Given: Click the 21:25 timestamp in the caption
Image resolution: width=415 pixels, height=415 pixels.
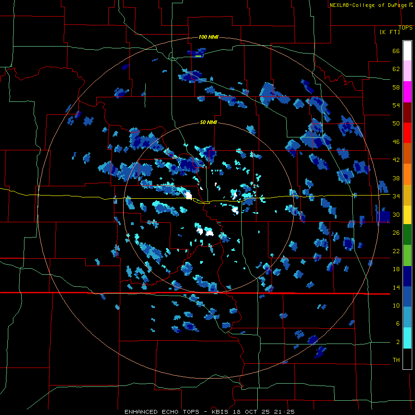Looking at the screenshot, I should click(284, 412).
